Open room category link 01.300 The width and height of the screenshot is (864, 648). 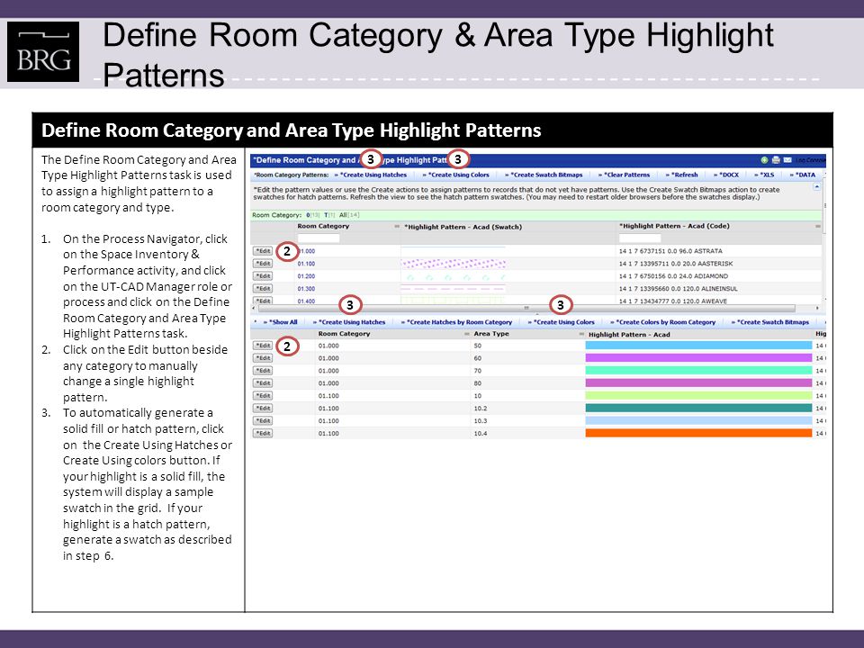(x=306, y=289)
